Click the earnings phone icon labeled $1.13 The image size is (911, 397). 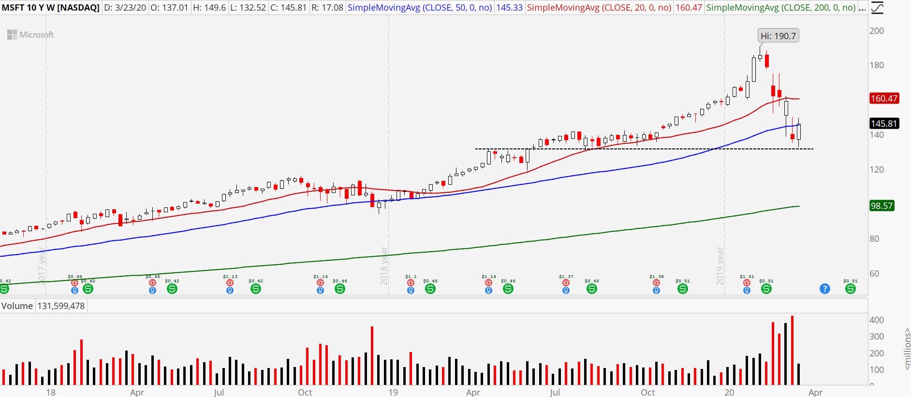tap(230, 283)
